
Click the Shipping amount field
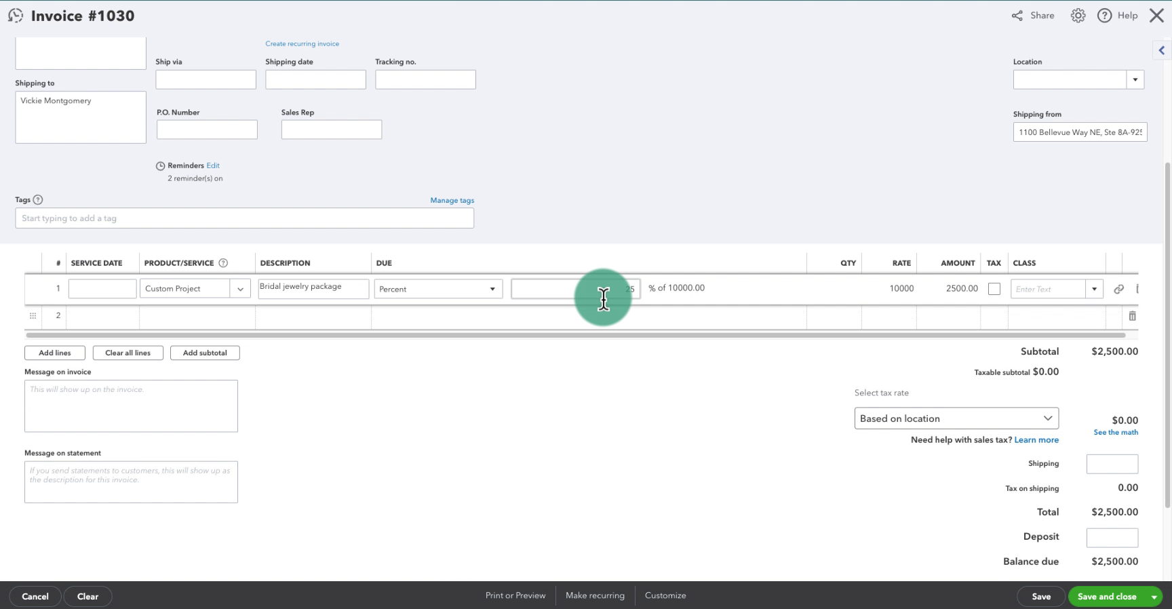point(1112,464)
